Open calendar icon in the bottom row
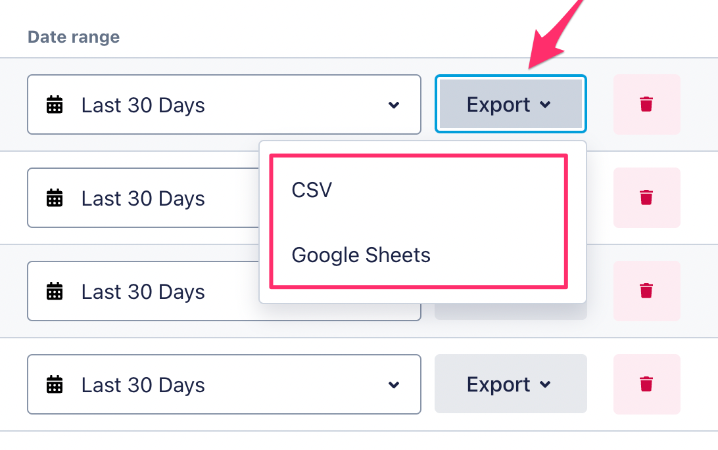Image resolution: width=718 pixels, height=450 pixels. coord(55,385)
